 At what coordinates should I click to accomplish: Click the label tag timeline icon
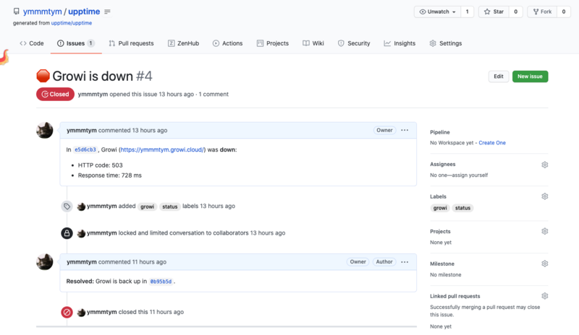(67, 206)
